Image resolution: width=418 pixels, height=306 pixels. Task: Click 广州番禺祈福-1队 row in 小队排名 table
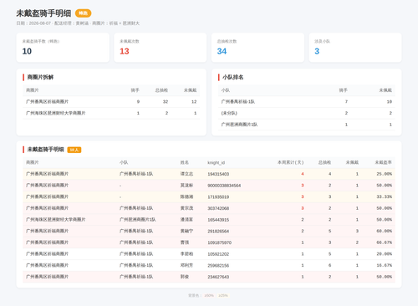[x=307, y=102]
